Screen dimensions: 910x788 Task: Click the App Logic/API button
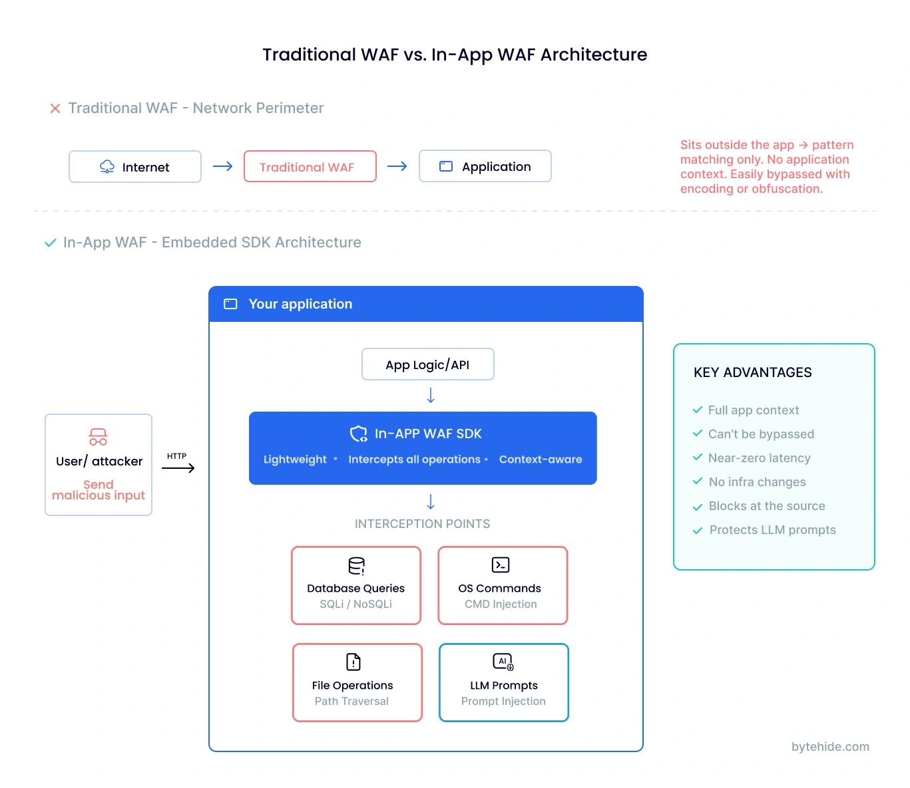[x=427, y=364]
